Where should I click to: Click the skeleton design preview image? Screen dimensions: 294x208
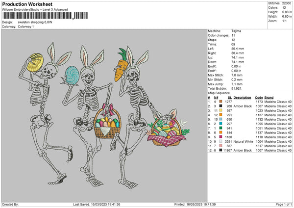tap(104, 116)
